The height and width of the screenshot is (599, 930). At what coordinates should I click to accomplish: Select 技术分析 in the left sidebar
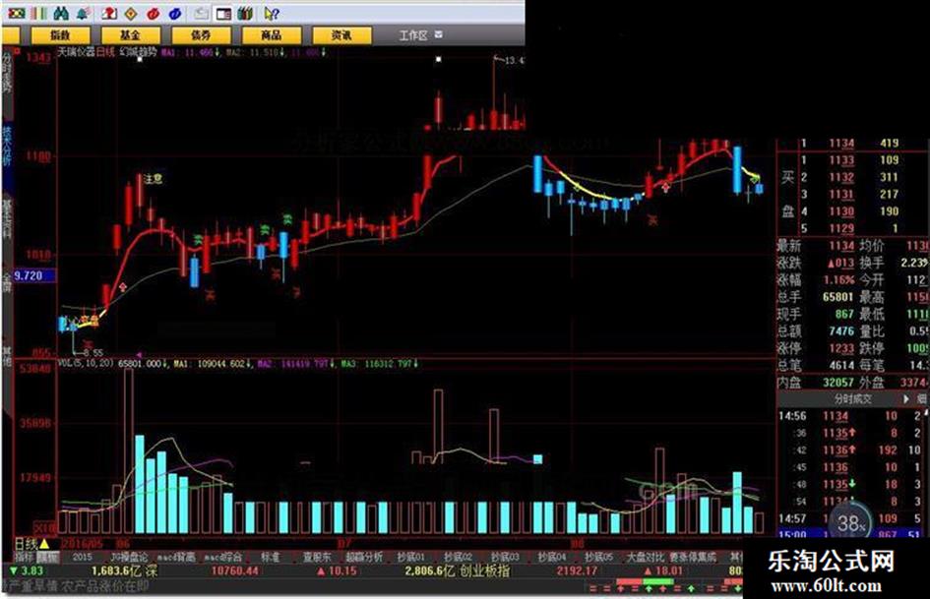tap(7, 146)
